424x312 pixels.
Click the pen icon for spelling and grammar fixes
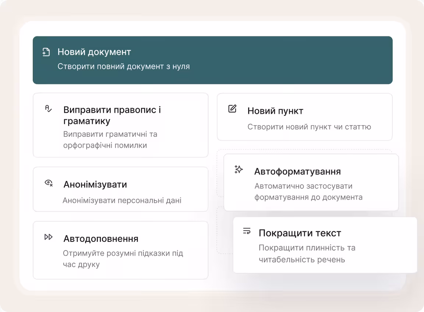48,110
